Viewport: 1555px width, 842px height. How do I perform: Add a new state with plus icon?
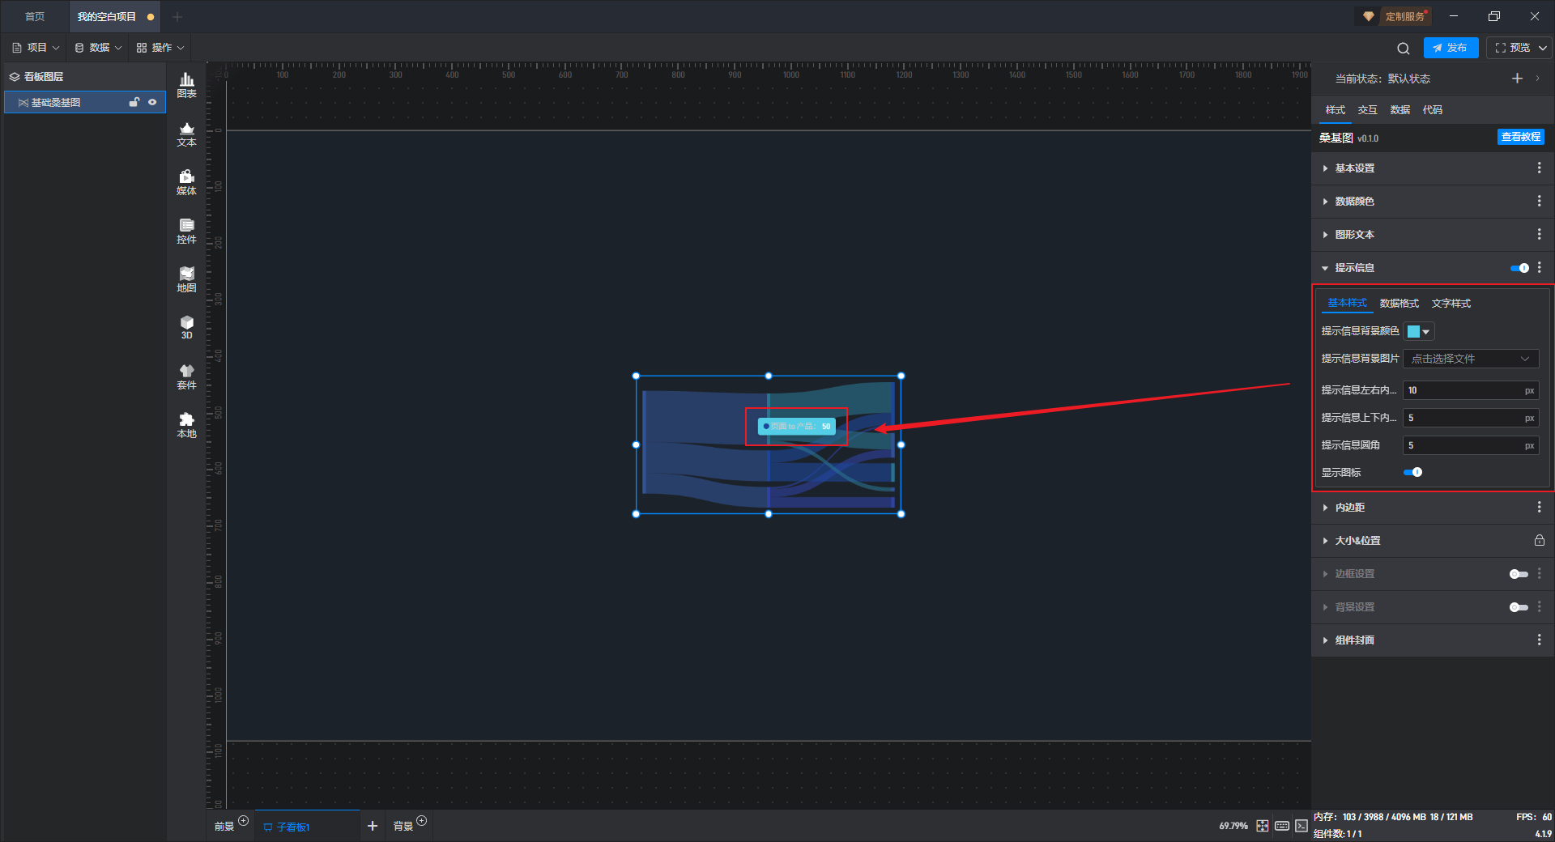1517,79
